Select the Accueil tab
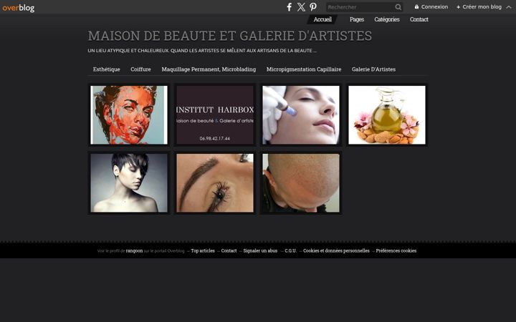Screen dimensions: 516x322 [322, 19]
